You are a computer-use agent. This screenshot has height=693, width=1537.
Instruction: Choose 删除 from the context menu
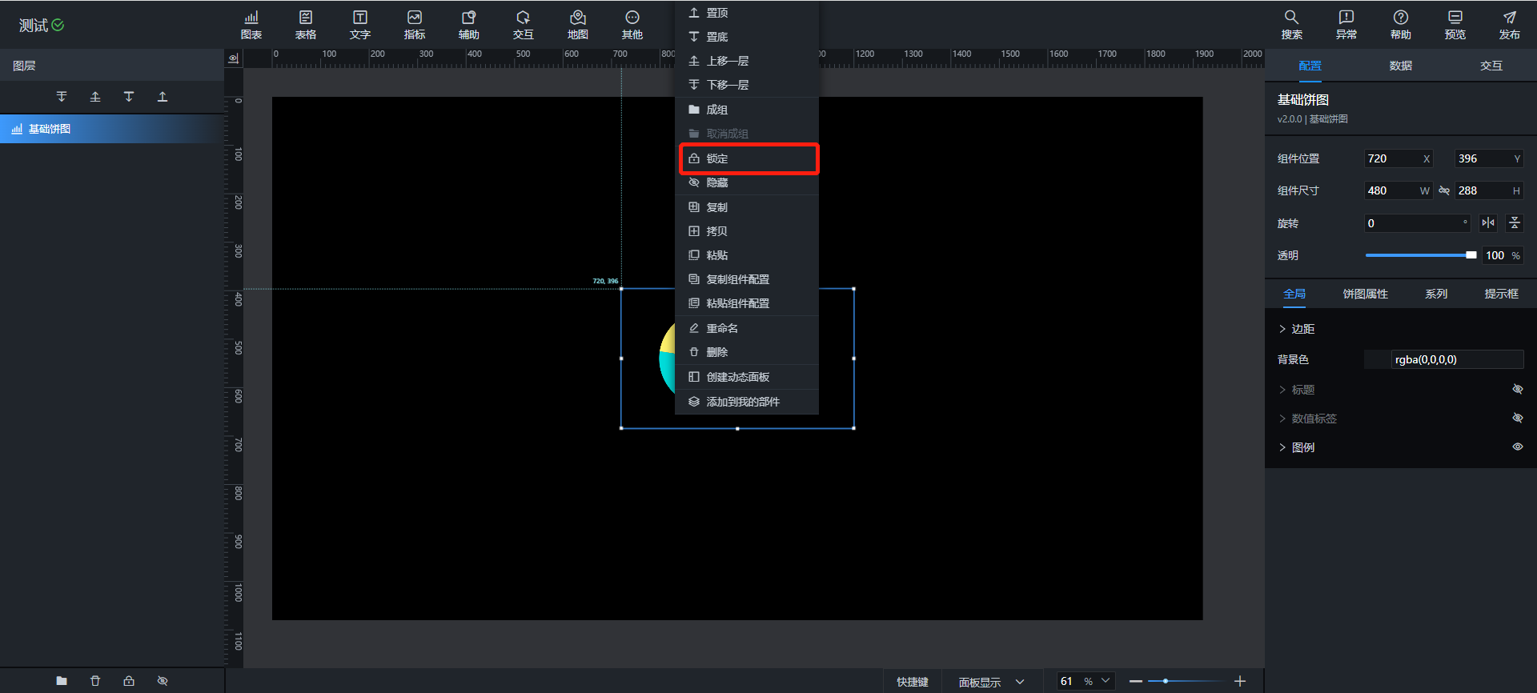[x=716, y=352]
